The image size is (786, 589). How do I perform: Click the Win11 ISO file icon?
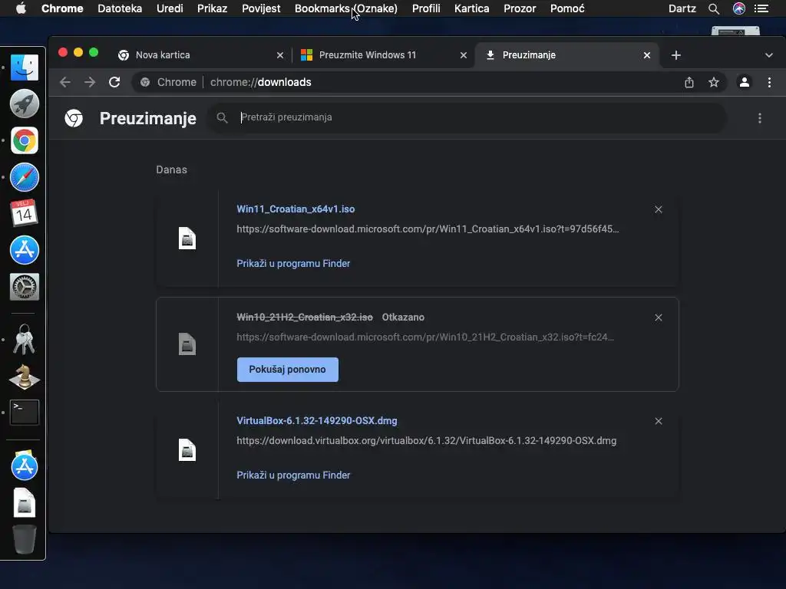[187, 238]
